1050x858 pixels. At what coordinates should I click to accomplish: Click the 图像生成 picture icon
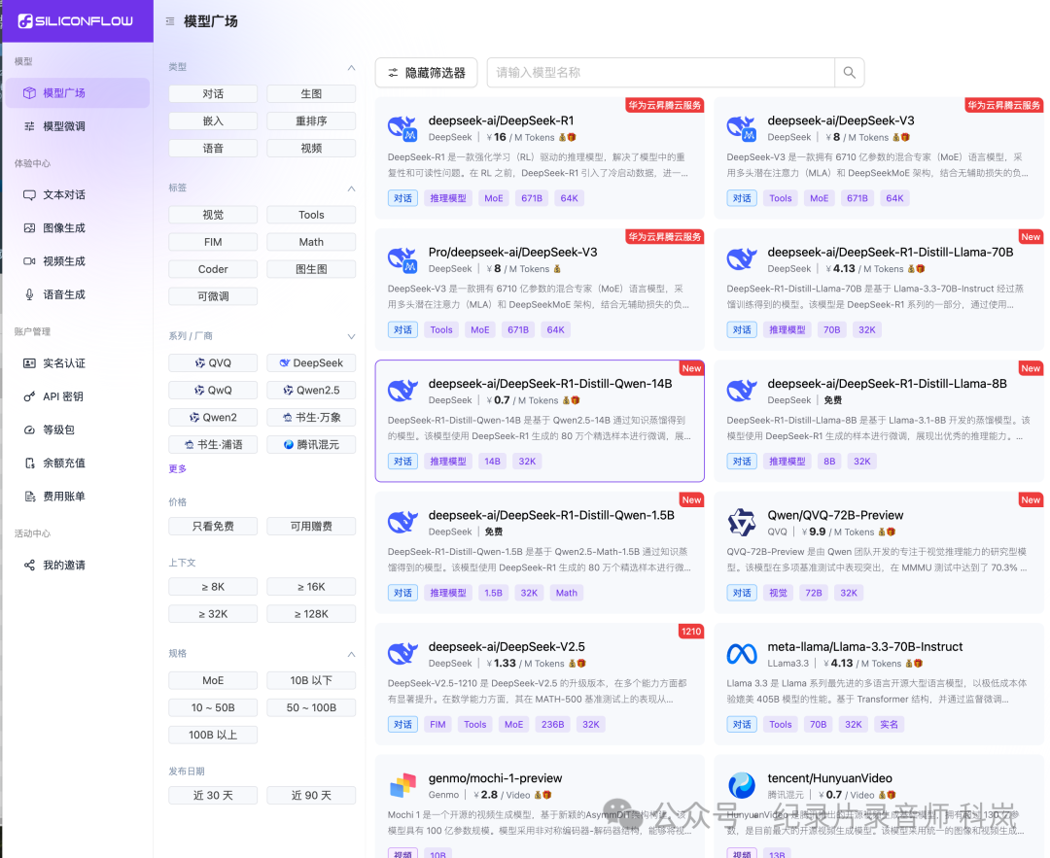pyautogui.click(x=29, y=227)
